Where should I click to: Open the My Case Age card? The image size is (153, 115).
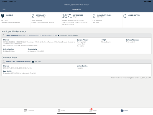76,20
